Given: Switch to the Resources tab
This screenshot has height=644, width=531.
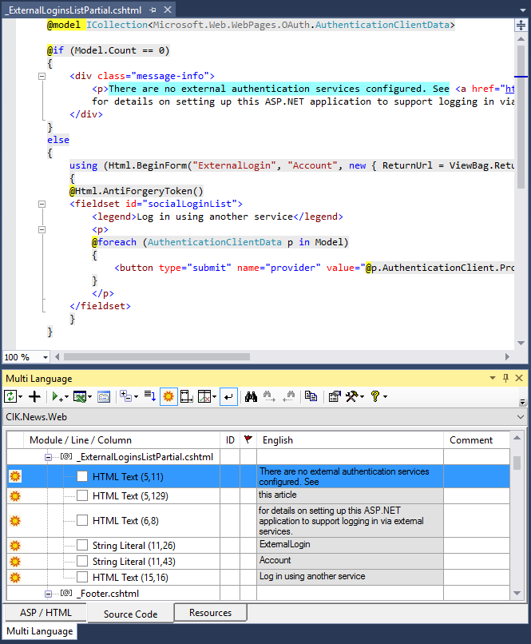Looking at the screenshot, I should tap(211, 613).
